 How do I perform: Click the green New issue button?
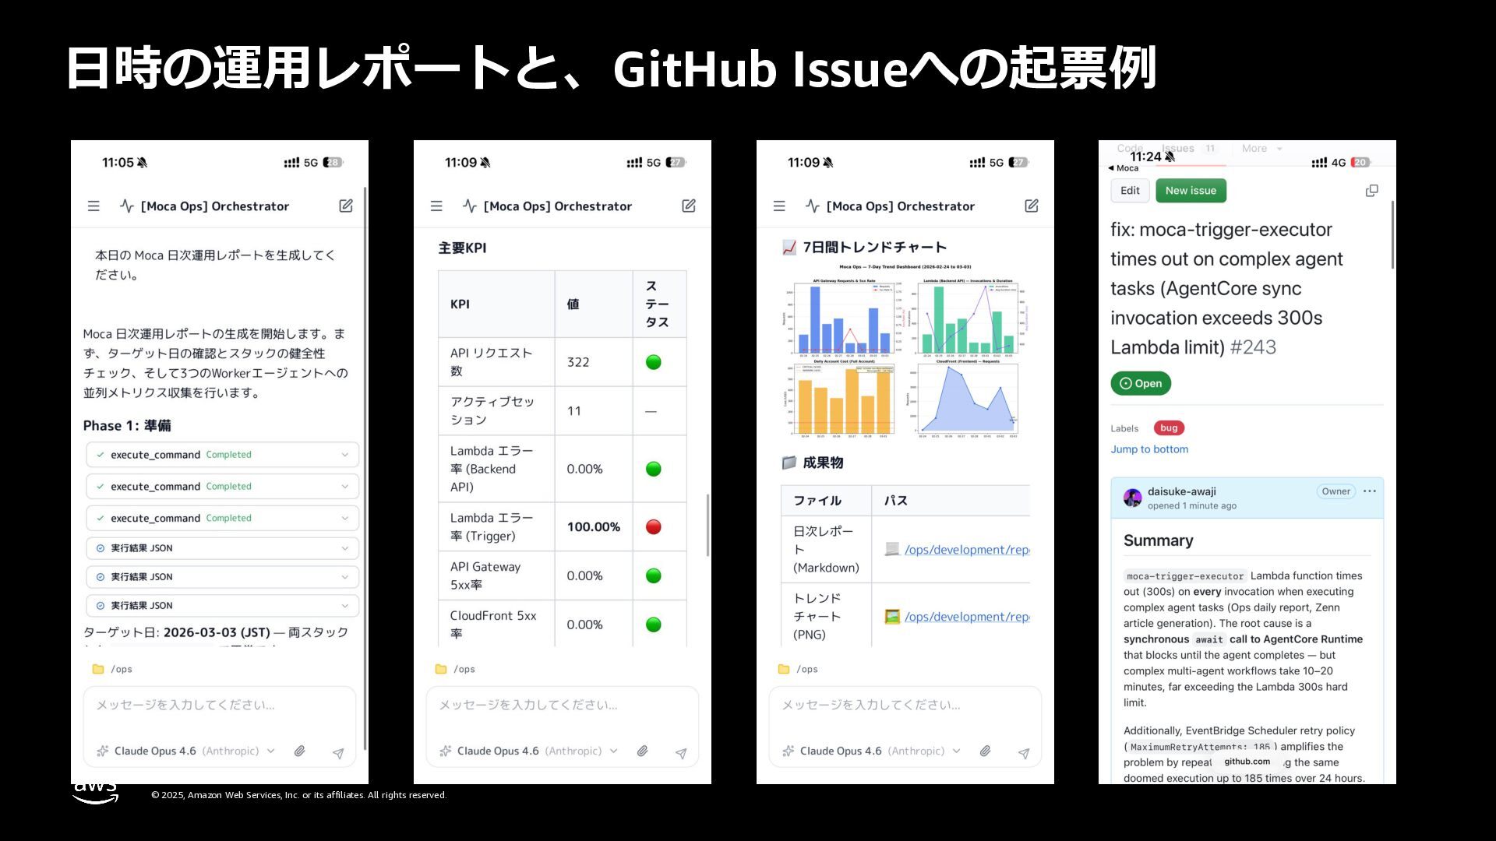1191,191
